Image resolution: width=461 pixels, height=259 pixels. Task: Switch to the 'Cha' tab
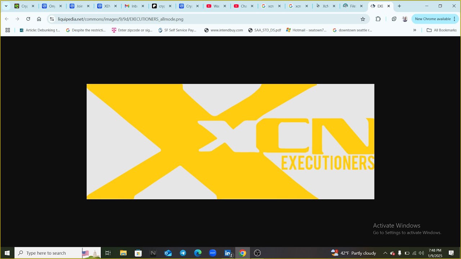click(243, 6)
